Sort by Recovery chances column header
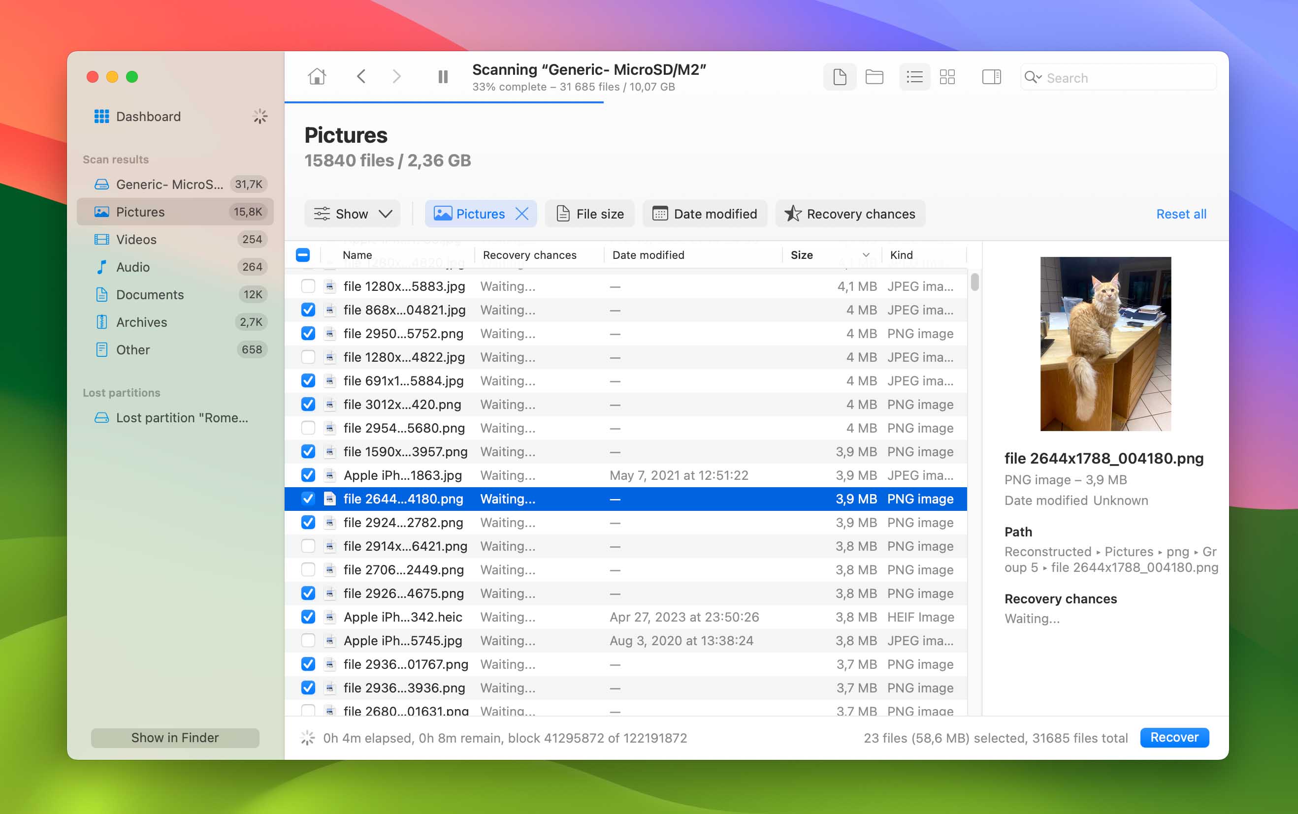 pos(529,254)
